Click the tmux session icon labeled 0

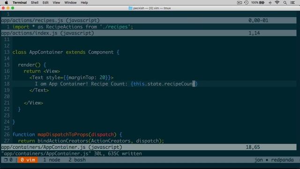8,160
